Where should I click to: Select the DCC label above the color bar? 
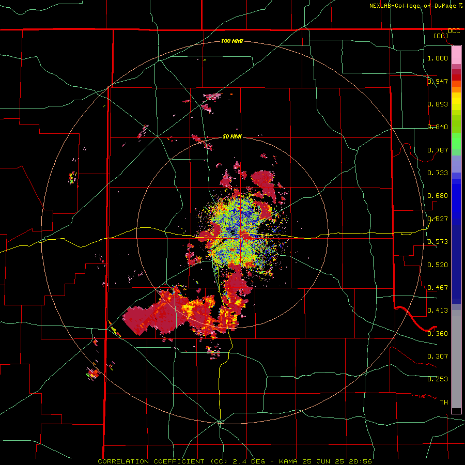pos(454,31)
